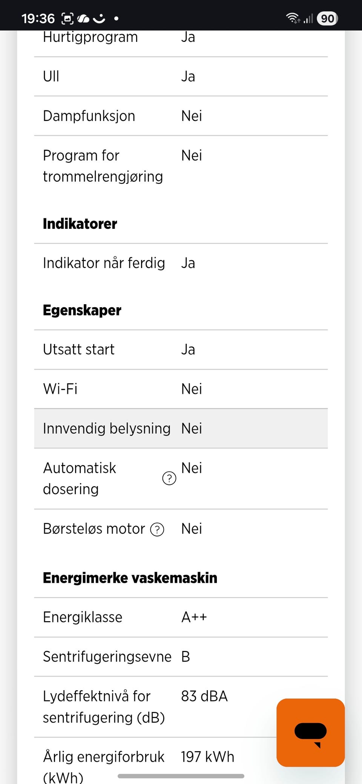Viewport: 362px width, 784px height.
Task: Tap the Wi-Fi status bar icon
Action: (x=293, y=18)
